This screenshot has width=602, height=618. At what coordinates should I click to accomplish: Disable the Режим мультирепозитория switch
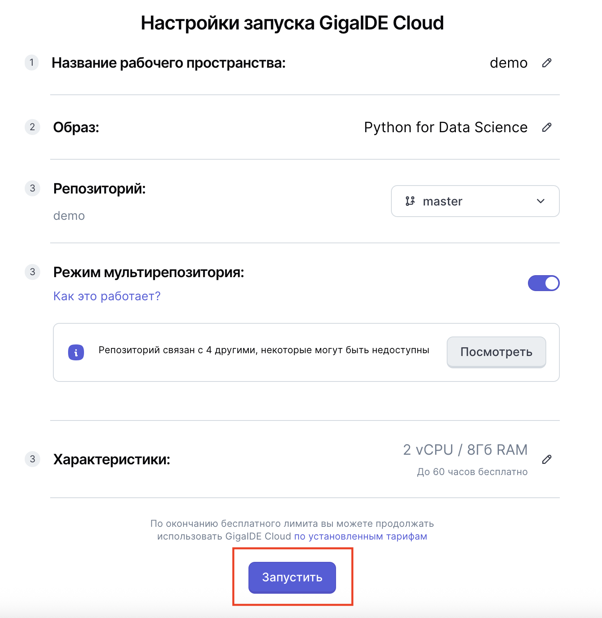(543, 283)
